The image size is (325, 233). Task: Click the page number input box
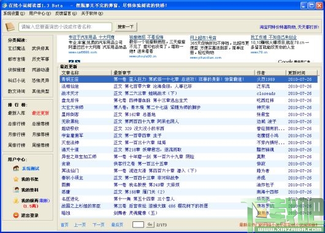tap(138, 224)
